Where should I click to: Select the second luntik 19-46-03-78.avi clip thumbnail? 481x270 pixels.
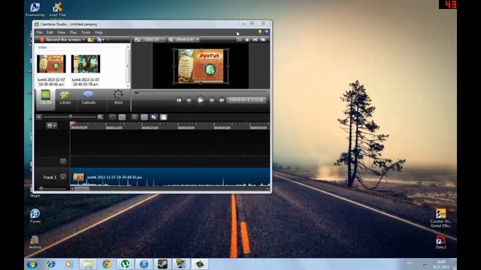(x=86, y=64)
